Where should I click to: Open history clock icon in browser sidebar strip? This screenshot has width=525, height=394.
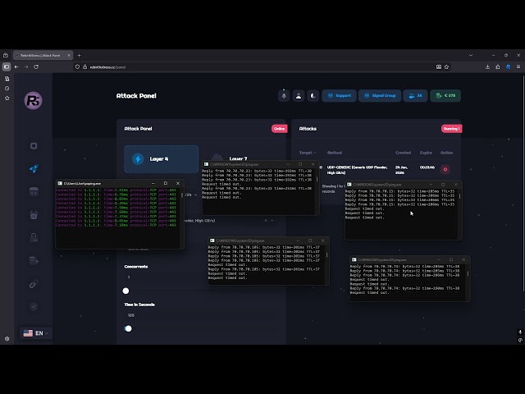(x=7, y=89)
